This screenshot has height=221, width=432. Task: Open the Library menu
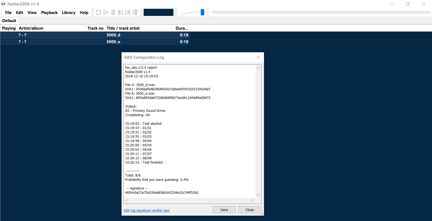(x=69, y=13)
